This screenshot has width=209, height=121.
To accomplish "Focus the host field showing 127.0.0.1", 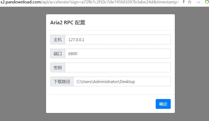I will (118, 40).
